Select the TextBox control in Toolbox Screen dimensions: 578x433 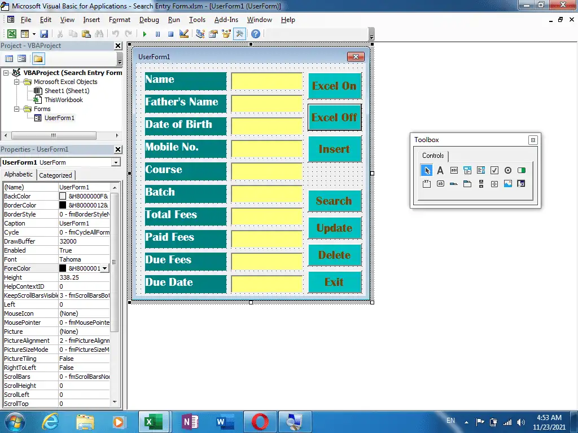pos(454,170)
